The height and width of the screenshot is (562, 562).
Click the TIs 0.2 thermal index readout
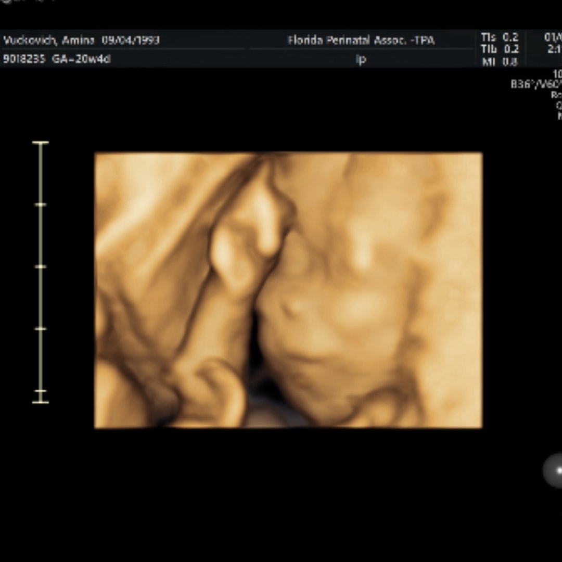pos(500,37)
